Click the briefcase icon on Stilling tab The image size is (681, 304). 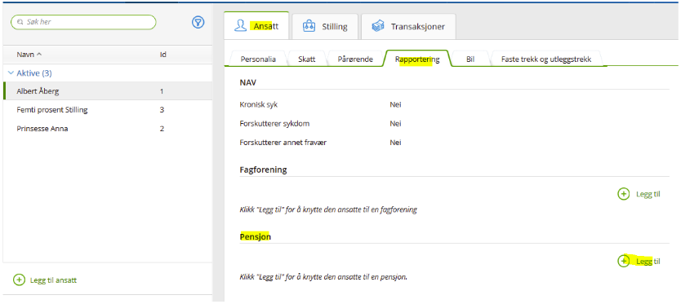coord(309,26)
